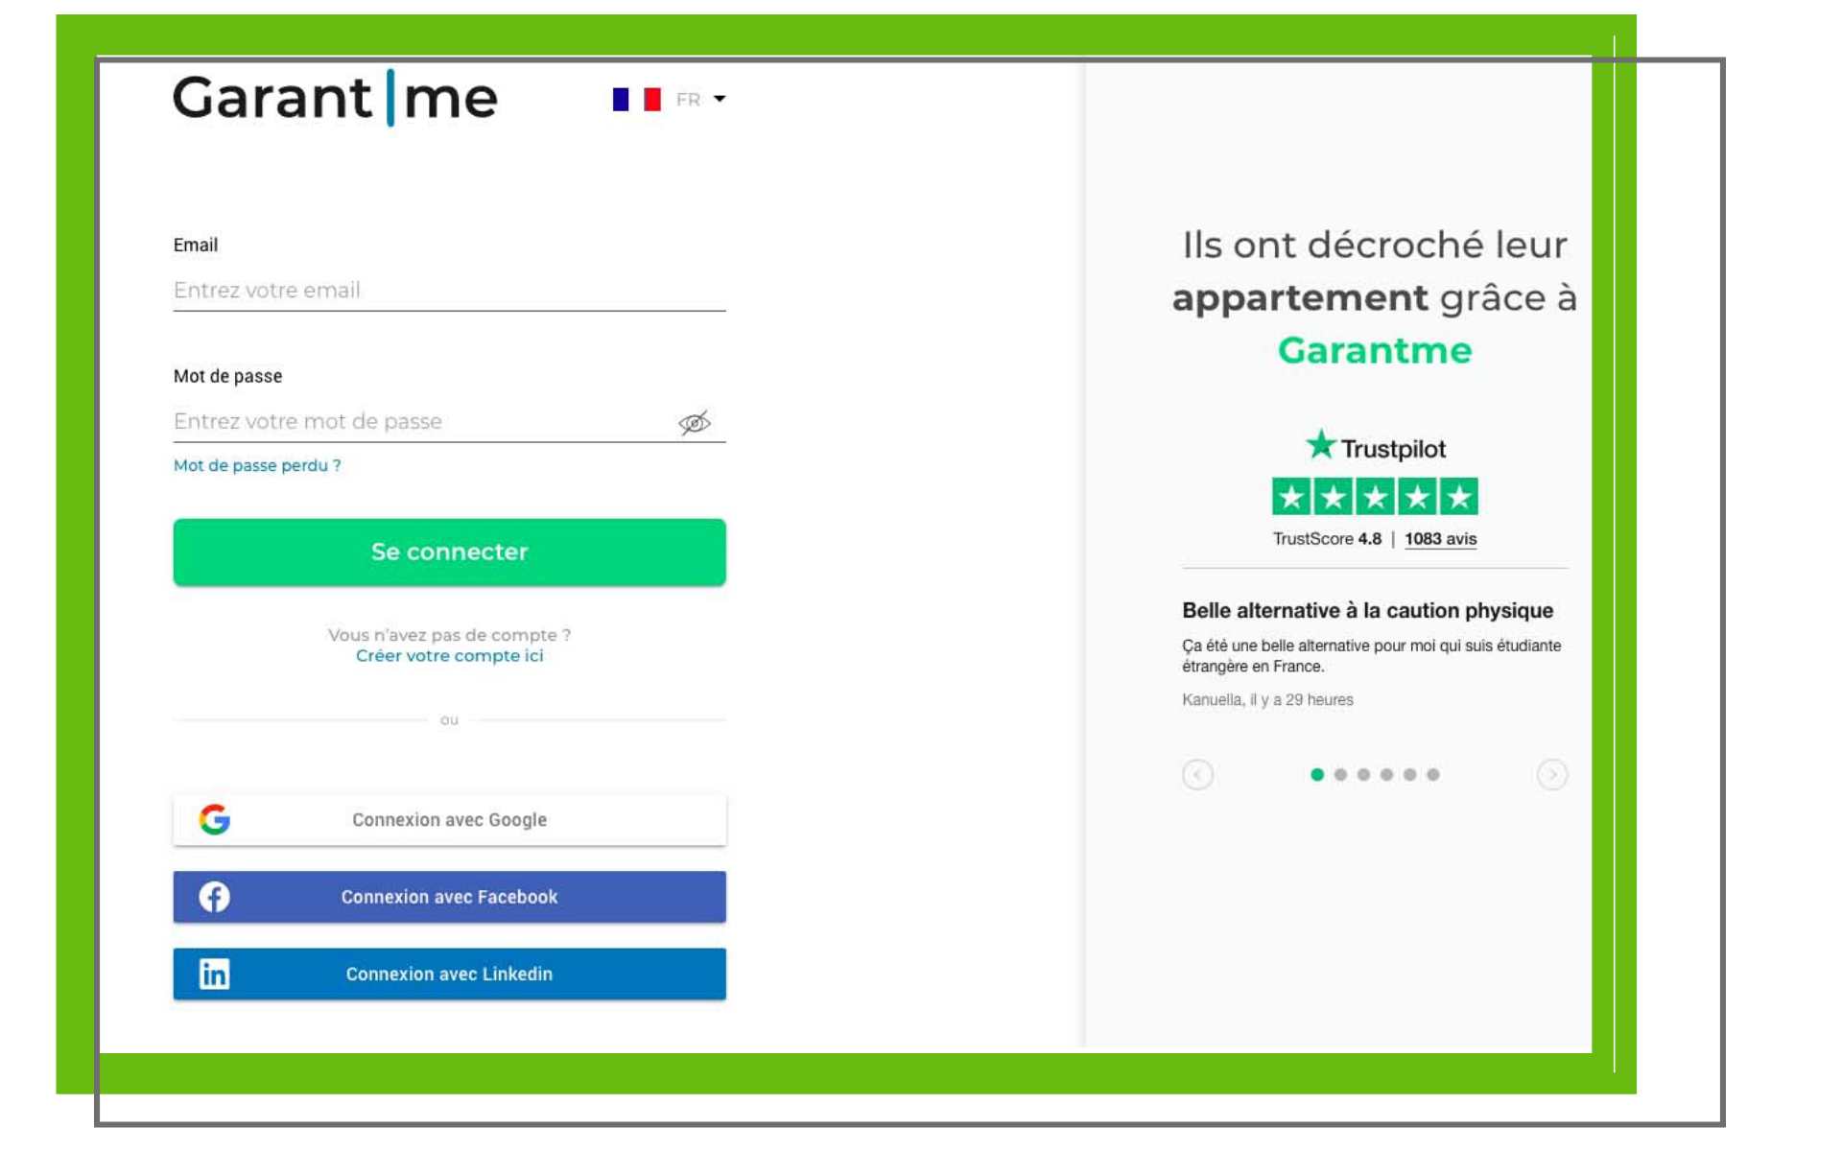Navigate to previous review using arrow
This screenshot has width=1842, height=1151.
[1196, 774]
